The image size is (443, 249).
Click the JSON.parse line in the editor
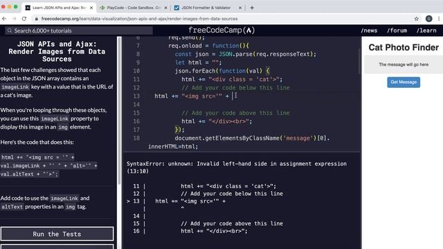pos(245,54)
